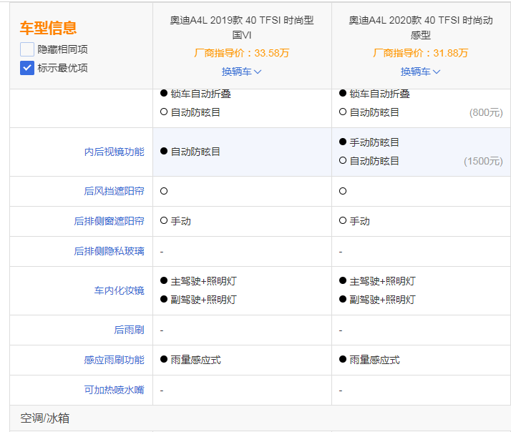This screenshot has width=511, height=432.
Task: Click 手动 sunshade option in 2020款 column
Action: click(x=360, y=221)
